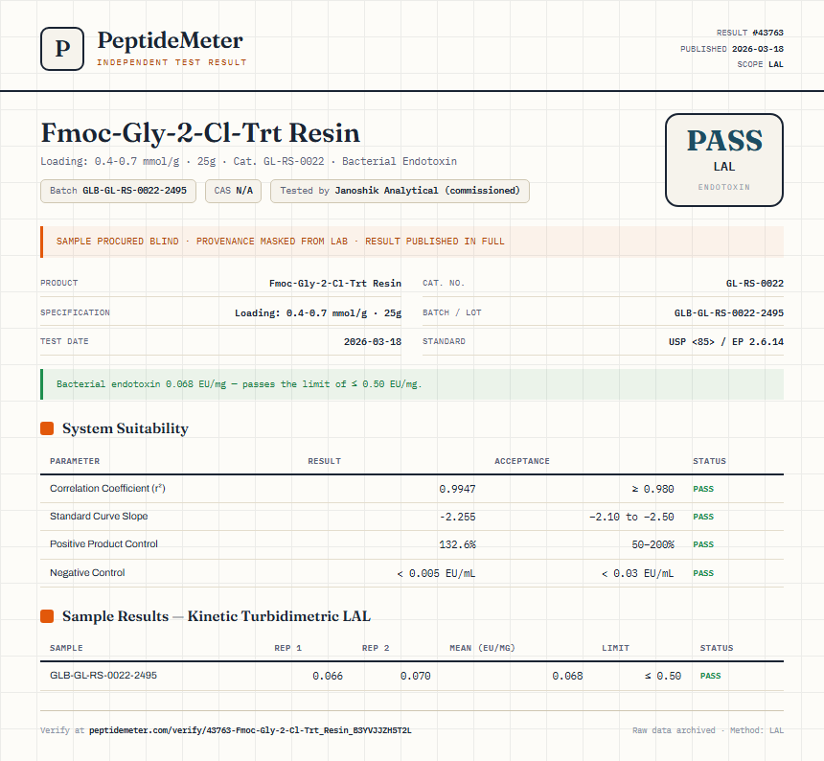
Task: Click the green endotoxin summary banner
Action: coord(412,384)
